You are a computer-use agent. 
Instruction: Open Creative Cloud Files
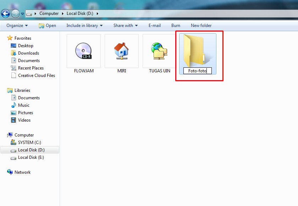tap(37, 76)
